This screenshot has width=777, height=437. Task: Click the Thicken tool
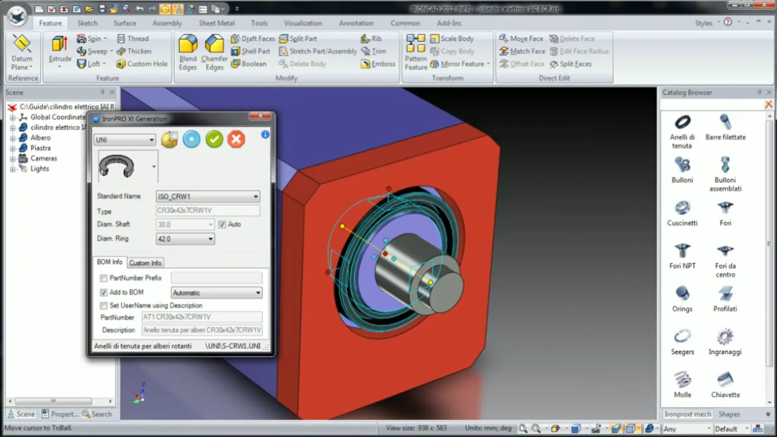click(x=134, y=51)
